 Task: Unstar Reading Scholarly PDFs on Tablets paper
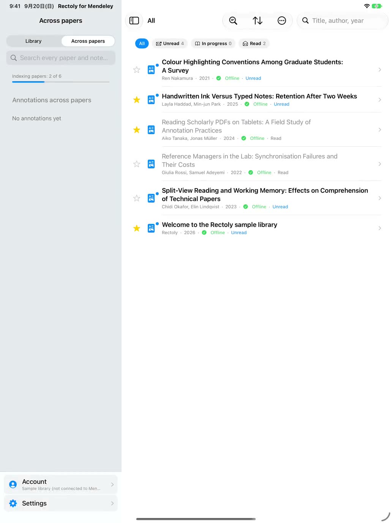coord(137,130)
